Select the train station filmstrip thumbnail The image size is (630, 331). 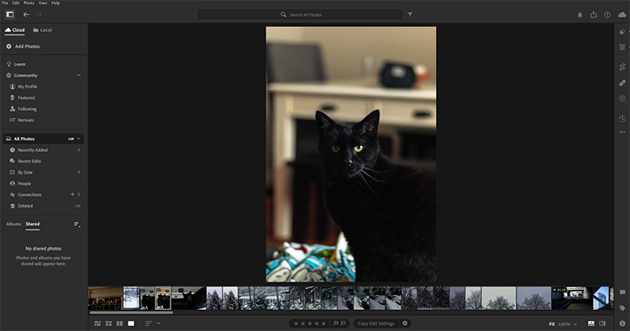pyautogui.click(x=572, y=298)
